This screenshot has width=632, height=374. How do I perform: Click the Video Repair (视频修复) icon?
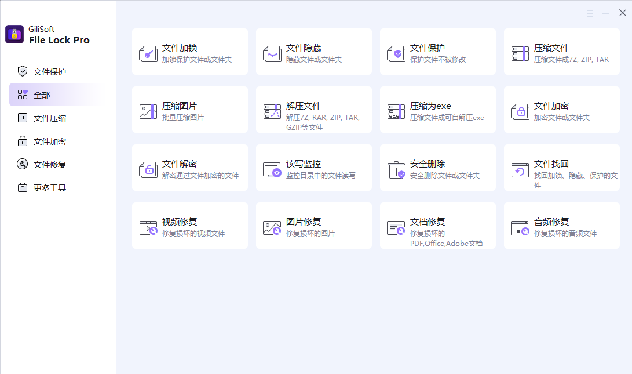[x=148, y=227]
